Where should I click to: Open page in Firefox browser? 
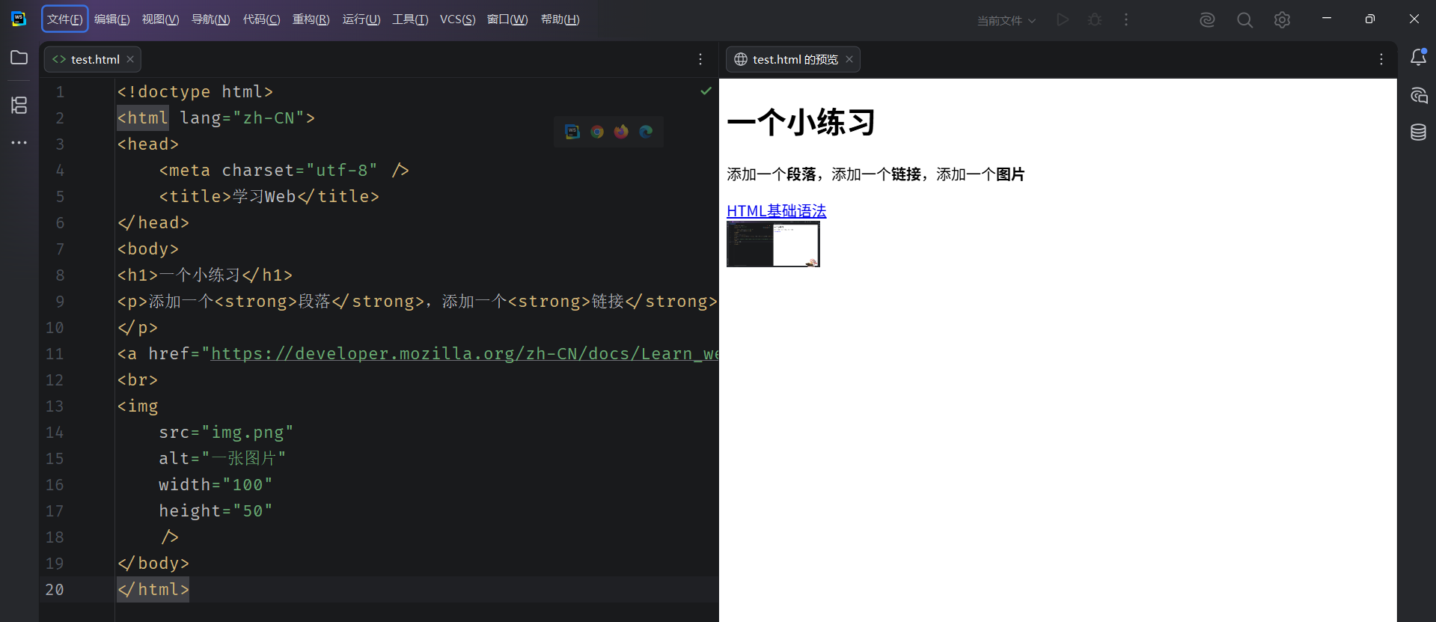621,132
